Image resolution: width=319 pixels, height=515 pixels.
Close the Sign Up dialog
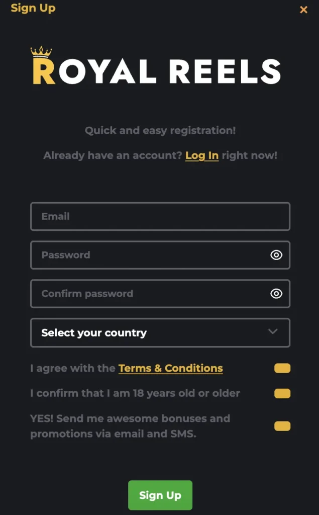pos(303,10)
